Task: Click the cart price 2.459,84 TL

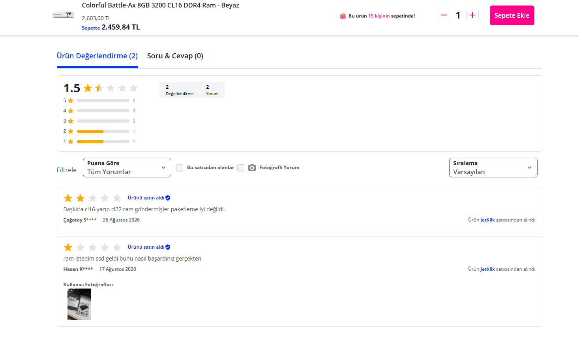Action: [x=121, y=27]
